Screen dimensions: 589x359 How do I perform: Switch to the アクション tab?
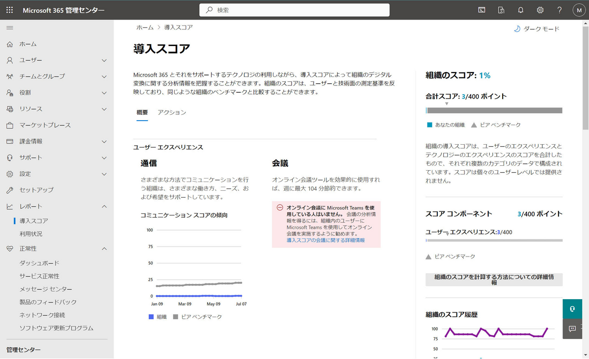172,112
